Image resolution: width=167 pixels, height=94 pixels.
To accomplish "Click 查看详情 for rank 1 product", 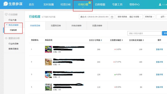I will pyautogui.click(x=159, y=49).
